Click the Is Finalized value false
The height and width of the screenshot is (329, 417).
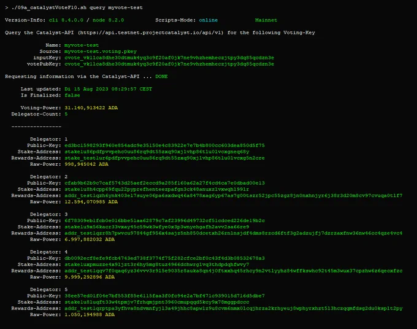click(x=72, y=95)
